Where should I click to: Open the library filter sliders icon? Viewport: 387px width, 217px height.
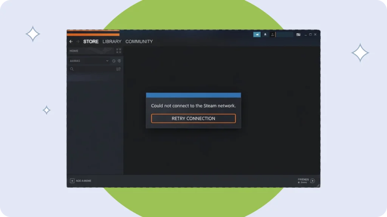118,69
